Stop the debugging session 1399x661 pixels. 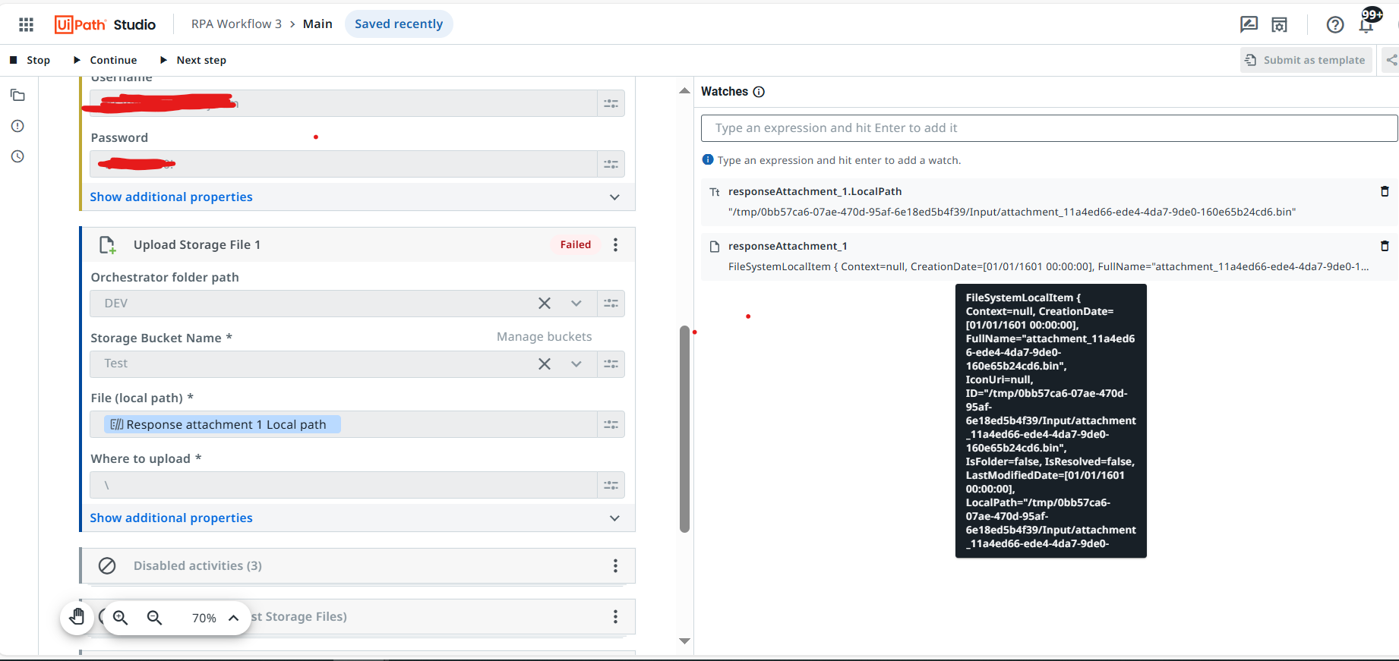click(x=30, y=60)
